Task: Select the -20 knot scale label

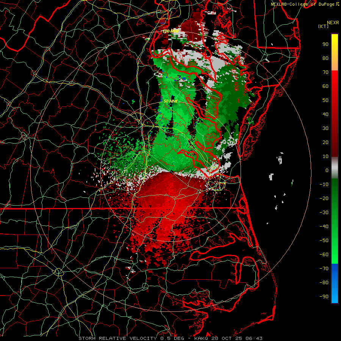Action: pos(324,198)
